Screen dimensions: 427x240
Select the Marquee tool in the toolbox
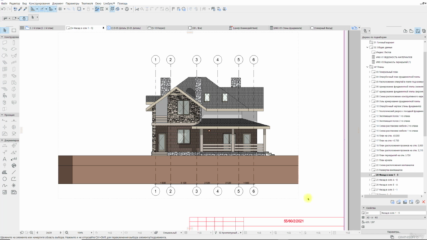pos(14,30)
